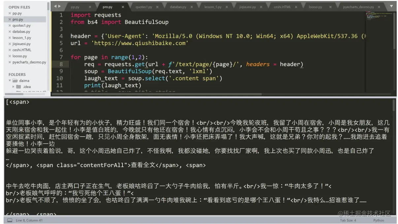This screenshot has width=398, height=224.
Task: Close pro.py using its sidebar x icon
Action: click(x=10, y=19)
